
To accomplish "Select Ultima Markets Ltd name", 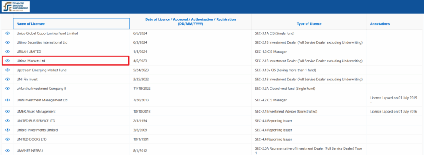I will [31, 61].
